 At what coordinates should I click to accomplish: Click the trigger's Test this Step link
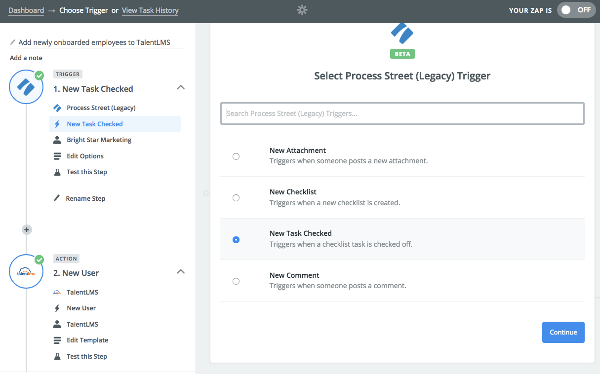(87, 172)
